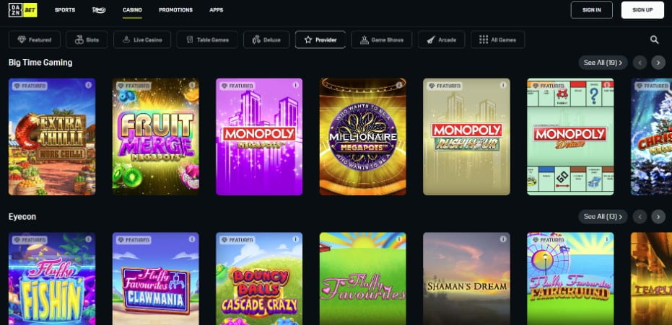The height and width of the screenshot is (325, 672).
Task: Show info for Fluffy Favourites pink game
Action: pyautogui.click(x=399, y=239)
